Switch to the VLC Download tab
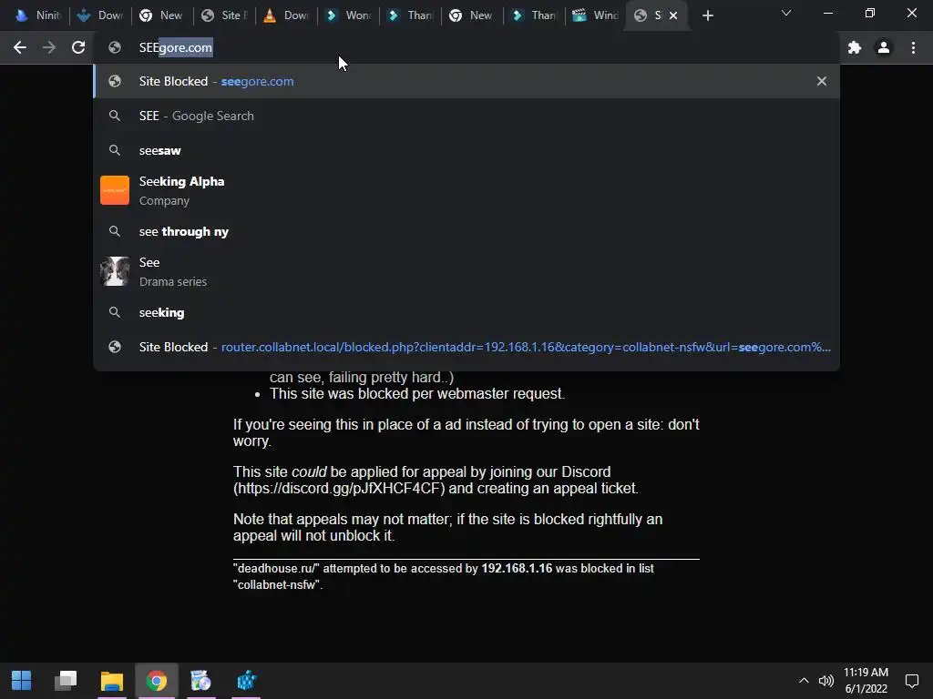 (x=286, y=15)
